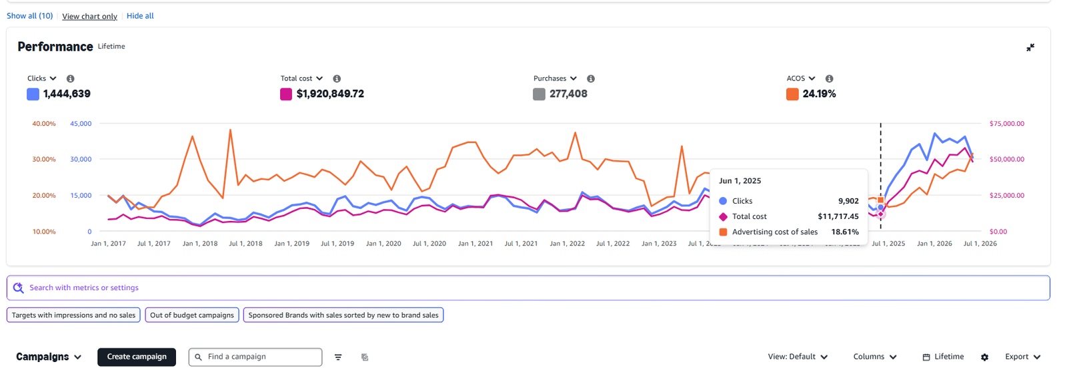Open the campaign filter icon

338,357
